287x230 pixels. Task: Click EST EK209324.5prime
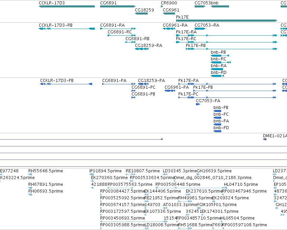tap(230, 198)
